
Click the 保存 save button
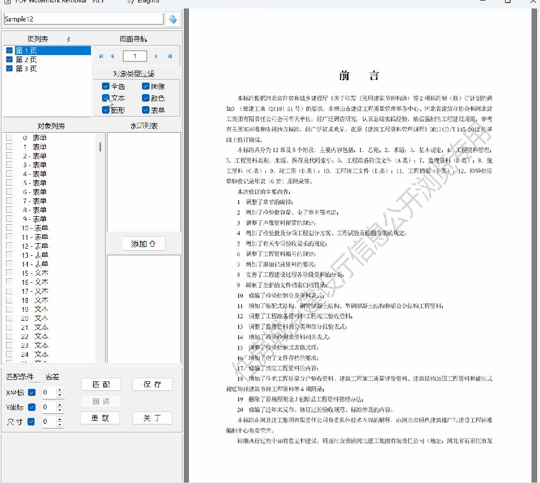[152, 384]
